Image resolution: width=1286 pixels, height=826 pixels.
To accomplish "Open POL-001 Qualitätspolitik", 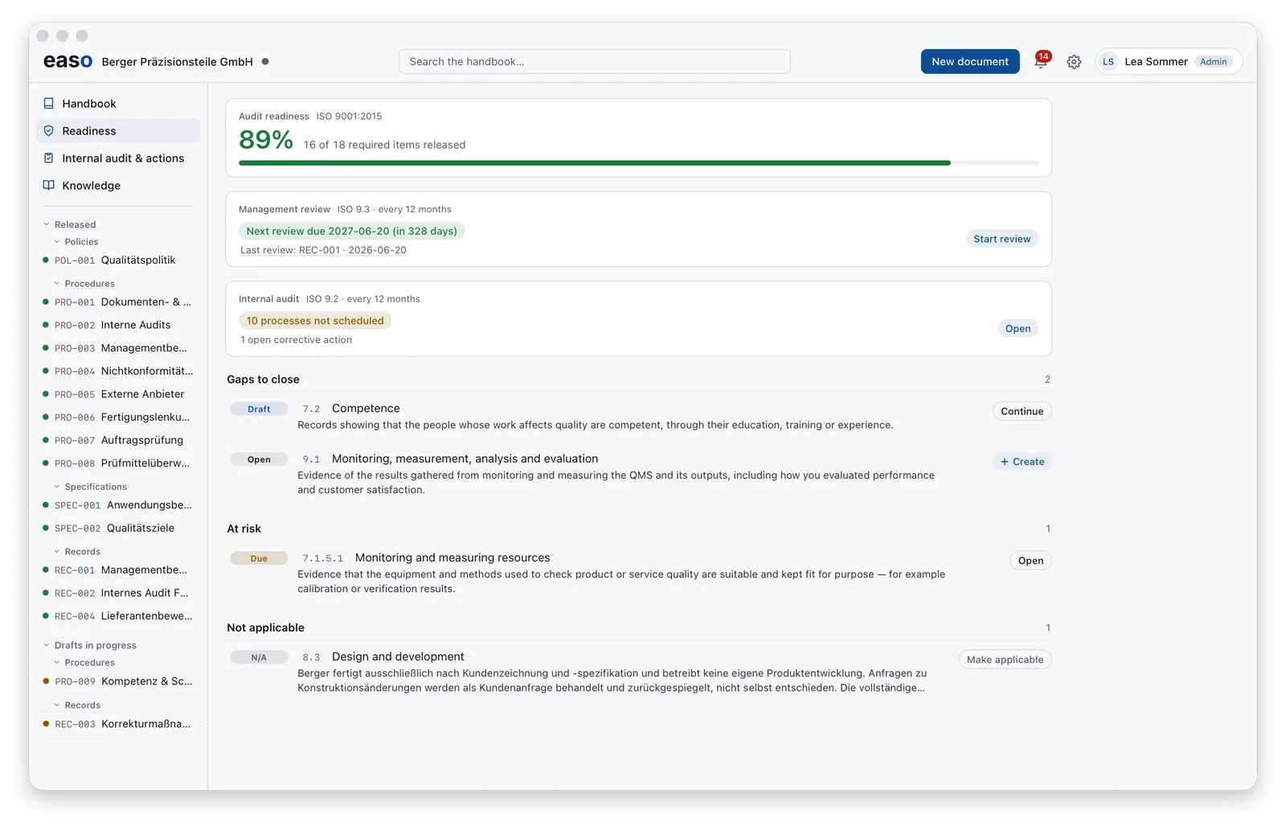I will 118,261.
